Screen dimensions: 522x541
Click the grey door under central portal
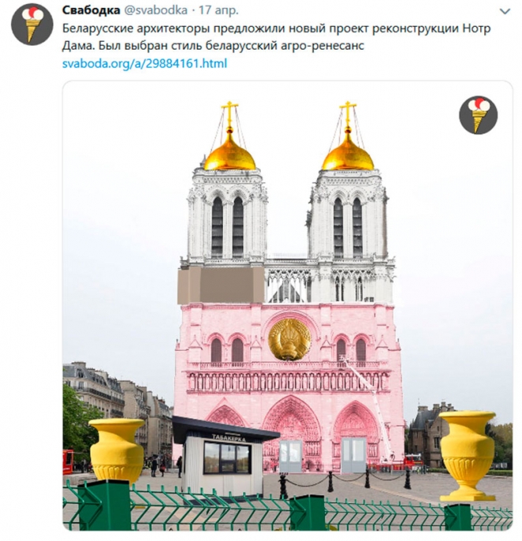290,456
